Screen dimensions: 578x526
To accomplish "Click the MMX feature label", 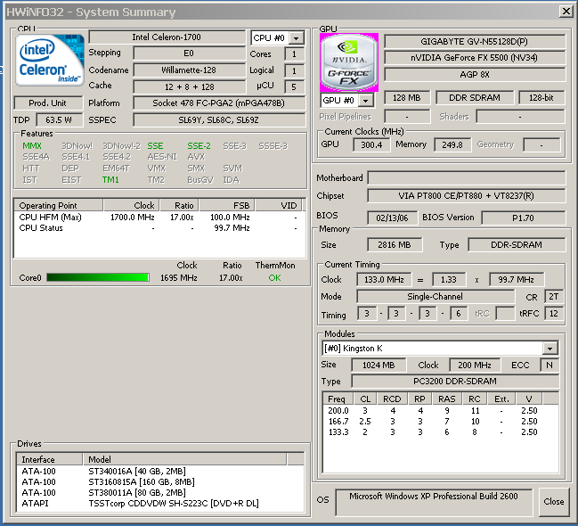I will pos(32,146).
